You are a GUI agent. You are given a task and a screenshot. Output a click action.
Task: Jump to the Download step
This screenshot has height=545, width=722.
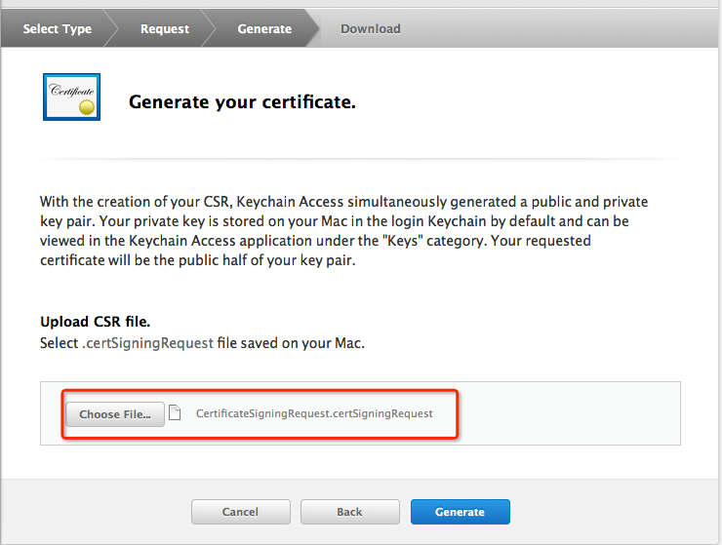(370, 28)
